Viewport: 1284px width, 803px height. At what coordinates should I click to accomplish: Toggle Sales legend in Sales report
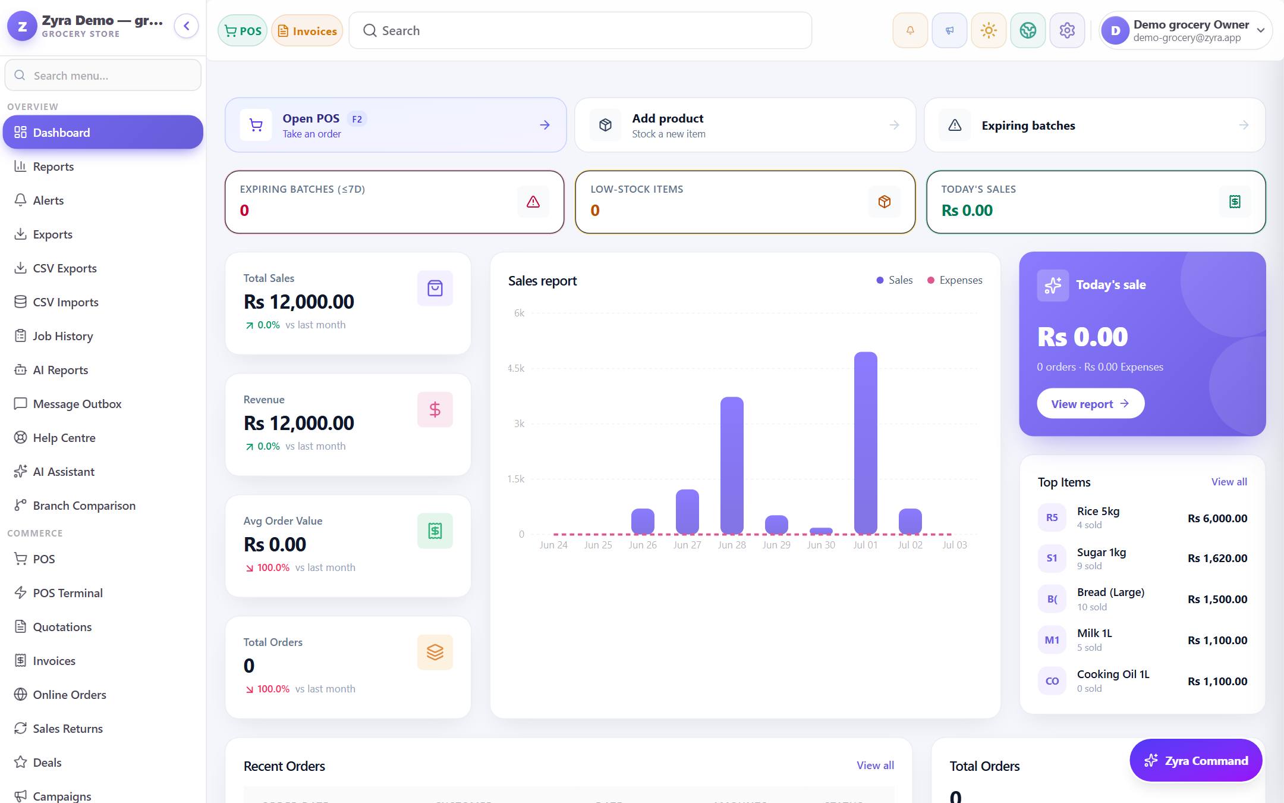pyautogui.click(x=895, y=280)
